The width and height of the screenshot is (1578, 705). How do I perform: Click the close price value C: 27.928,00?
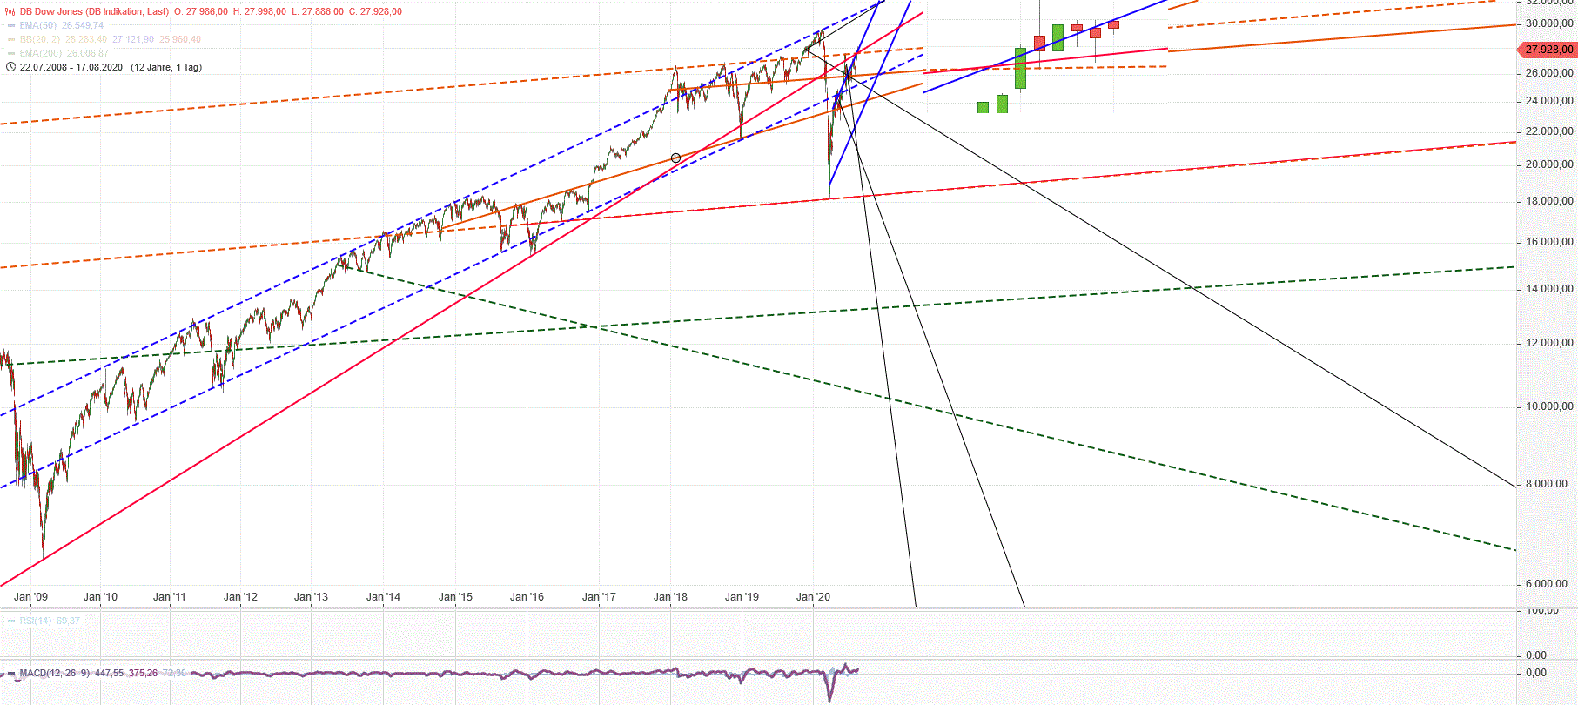[375, 11]
